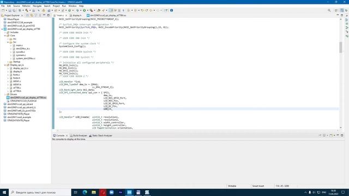Screen dimensions: 349x196
Task: Open the Help menu
Action: coord(81,6)
